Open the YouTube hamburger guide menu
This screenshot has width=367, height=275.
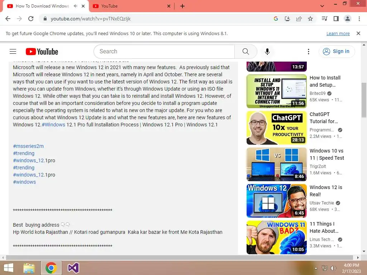(x=13, y=52)
